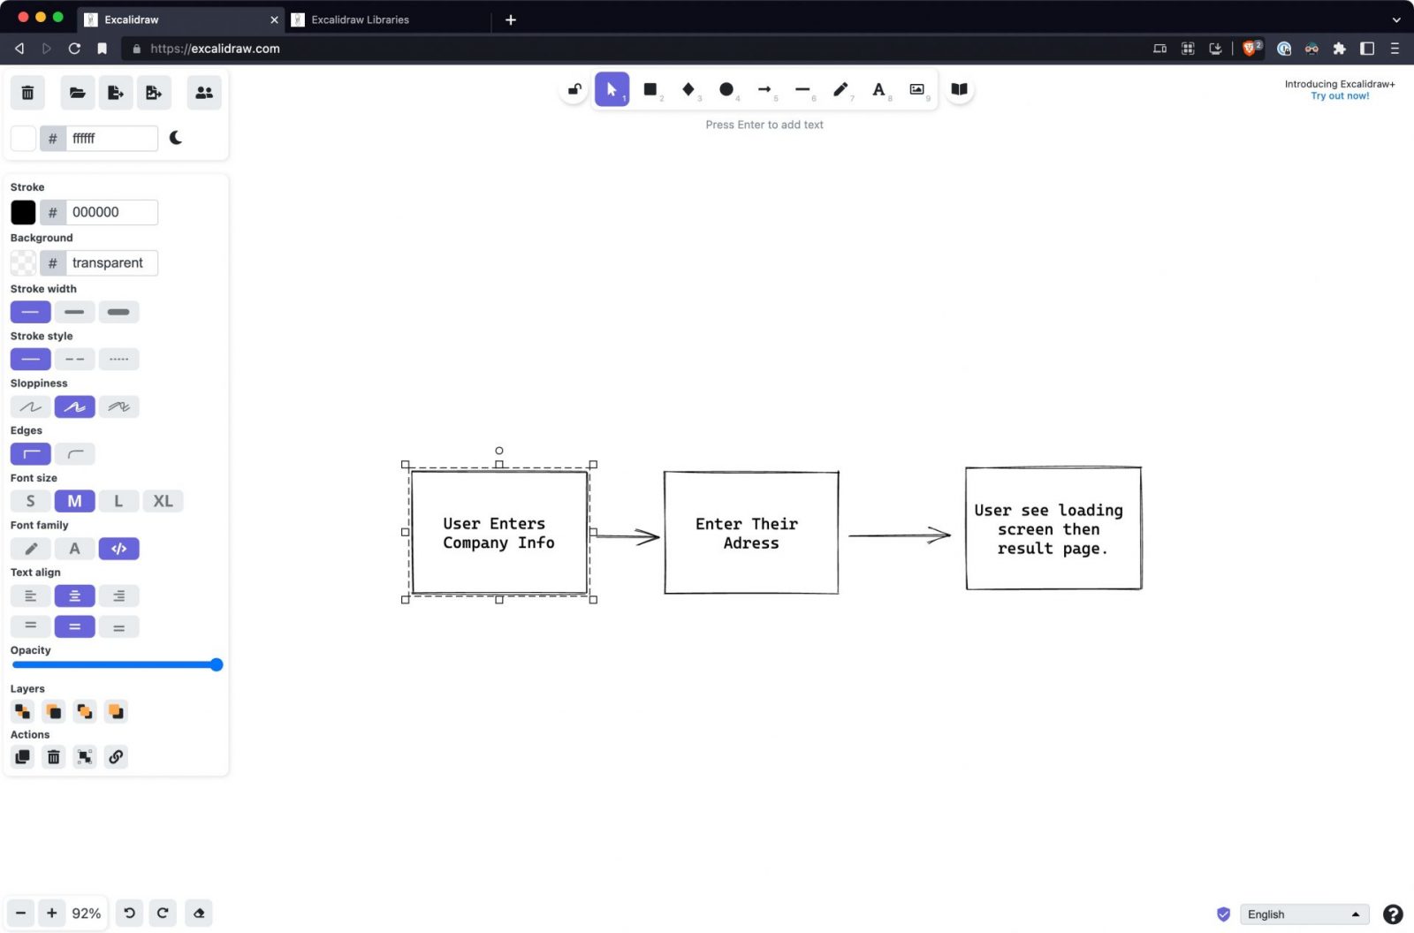This screenshot has height=933, width=1414.
Task: Select the Diamond shape tool
Action: pos(688,89)
